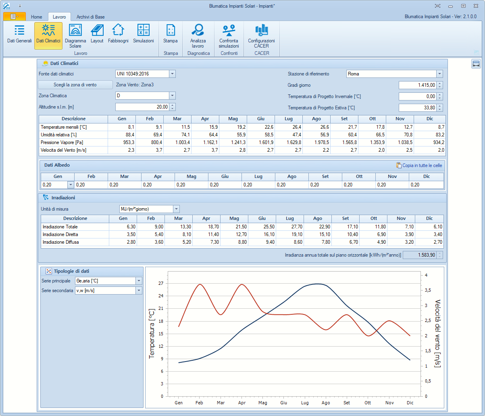
Task: Click Scegli la zona di vento button
Action: (75, 85)
